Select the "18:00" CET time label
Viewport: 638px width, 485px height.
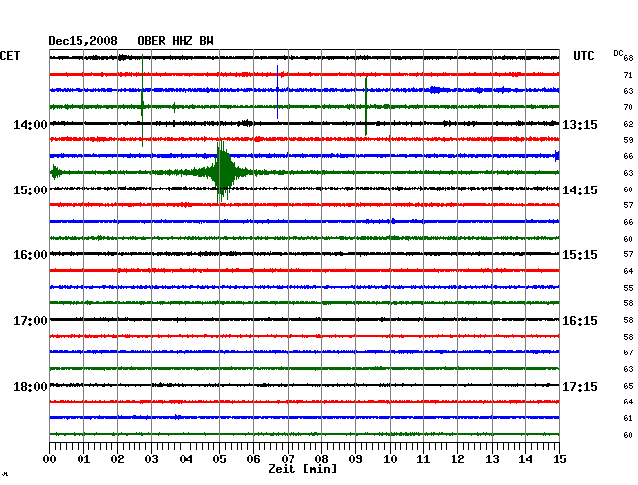30,386
